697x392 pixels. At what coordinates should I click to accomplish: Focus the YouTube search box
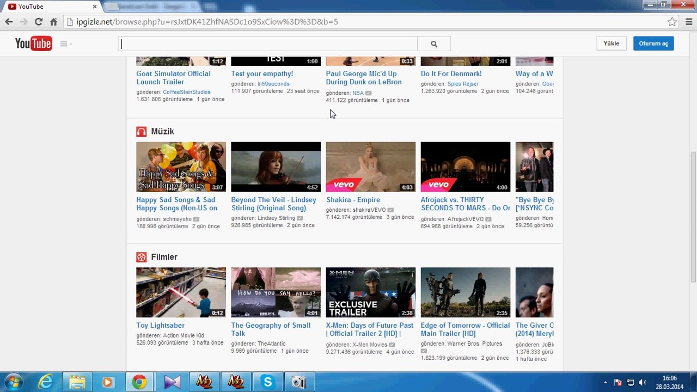267,44
